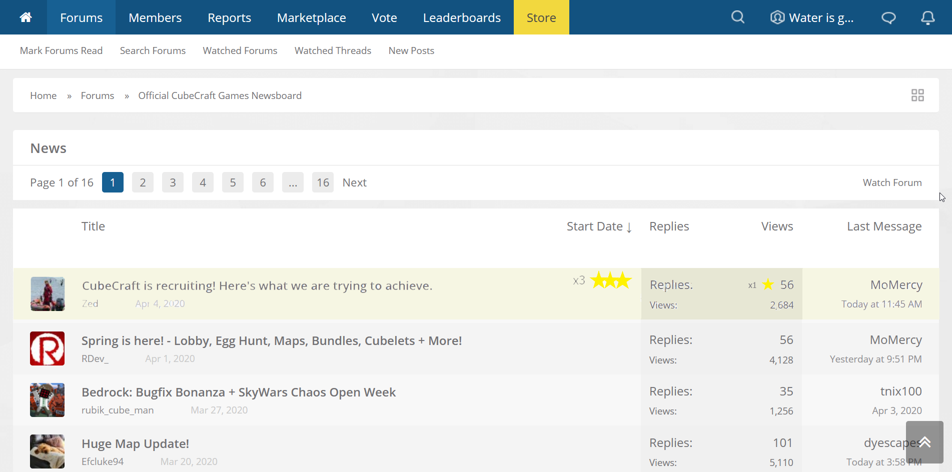Sort by Views column
Screen dimensions: 952x472
click(x=777, y=226)
